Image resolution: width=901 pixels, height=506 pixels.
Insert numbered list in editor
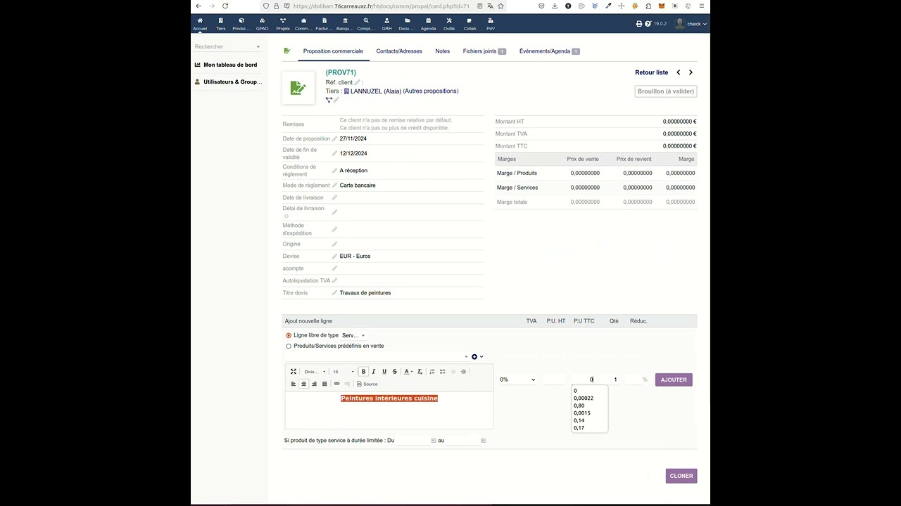(x=432, y=372)
